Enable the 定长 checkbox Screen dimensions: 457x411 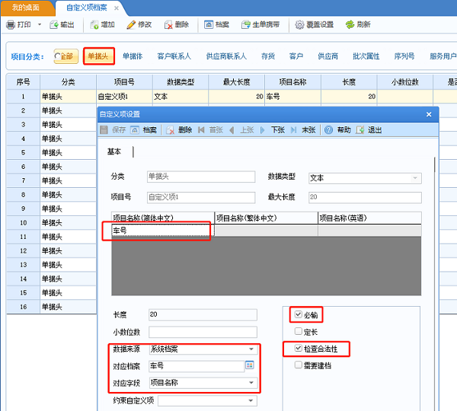tap(298, 331)
